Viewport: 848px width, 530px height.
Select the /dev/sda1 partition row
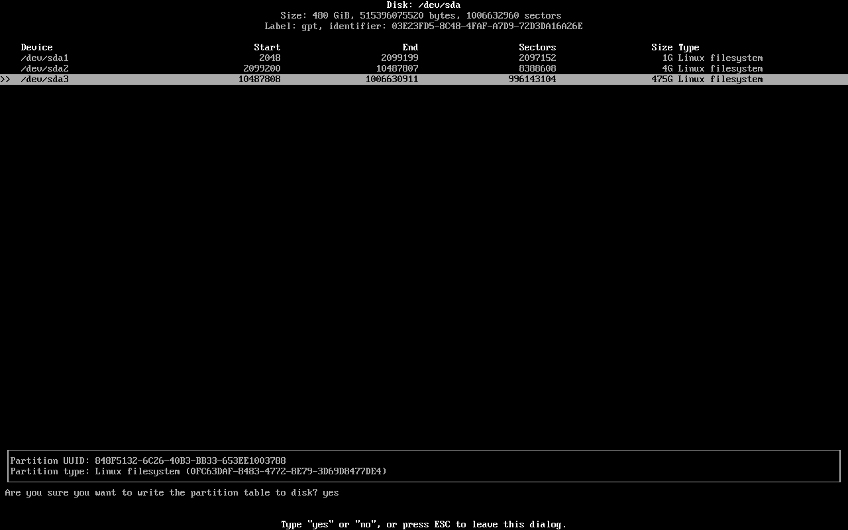coord(43,58)
